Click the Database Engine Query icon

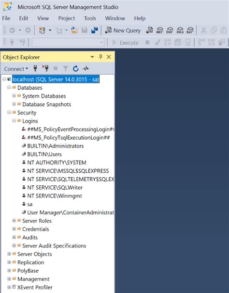pos(149,30)
